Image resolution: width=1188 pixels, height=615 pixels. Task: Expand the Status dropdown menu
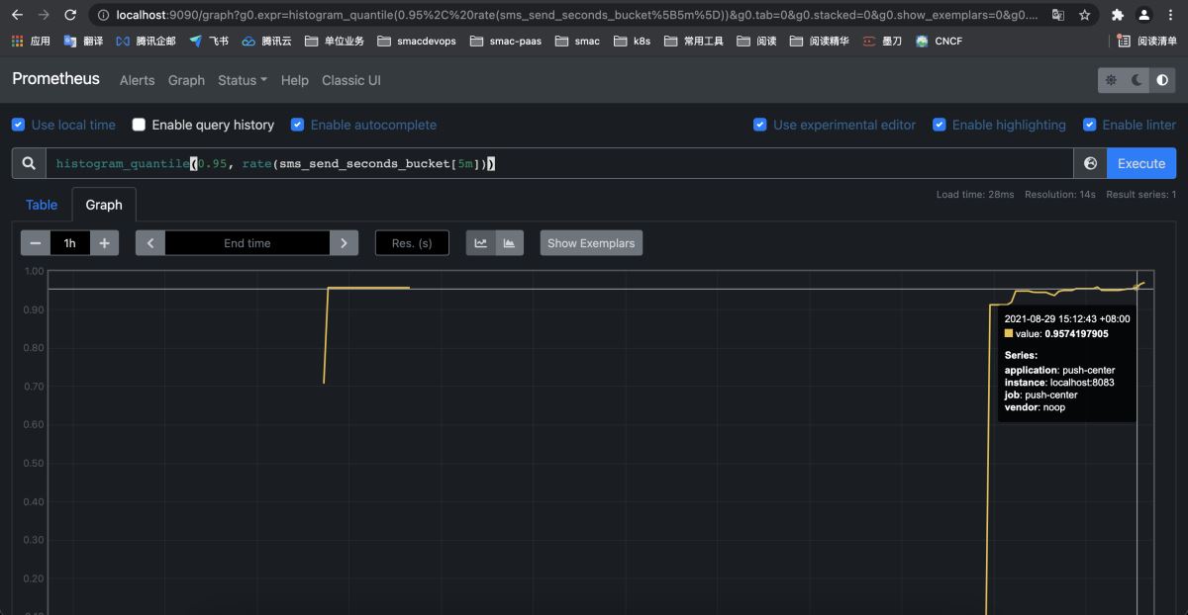243,80
